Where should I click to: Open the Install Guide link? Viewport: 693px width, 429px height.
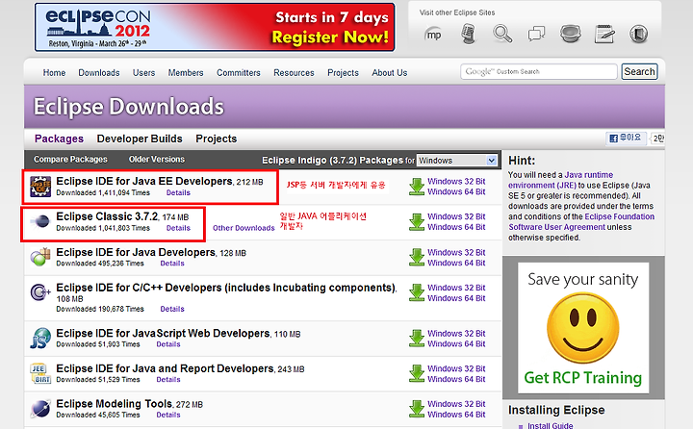[x=550, y=425]
